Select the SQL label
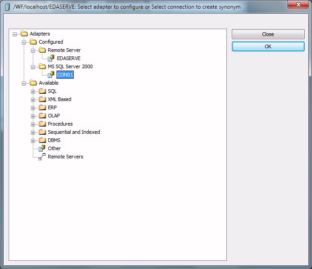This screenshot has height=269, width=312. pyautogui.click(x=52, y=91)
